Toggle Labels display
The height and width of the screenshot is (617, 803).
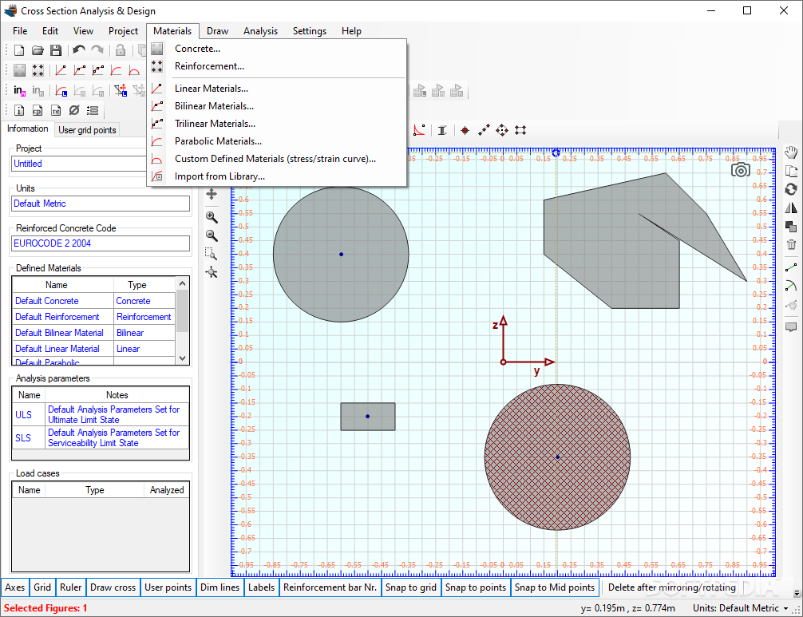tap(261, 587)
